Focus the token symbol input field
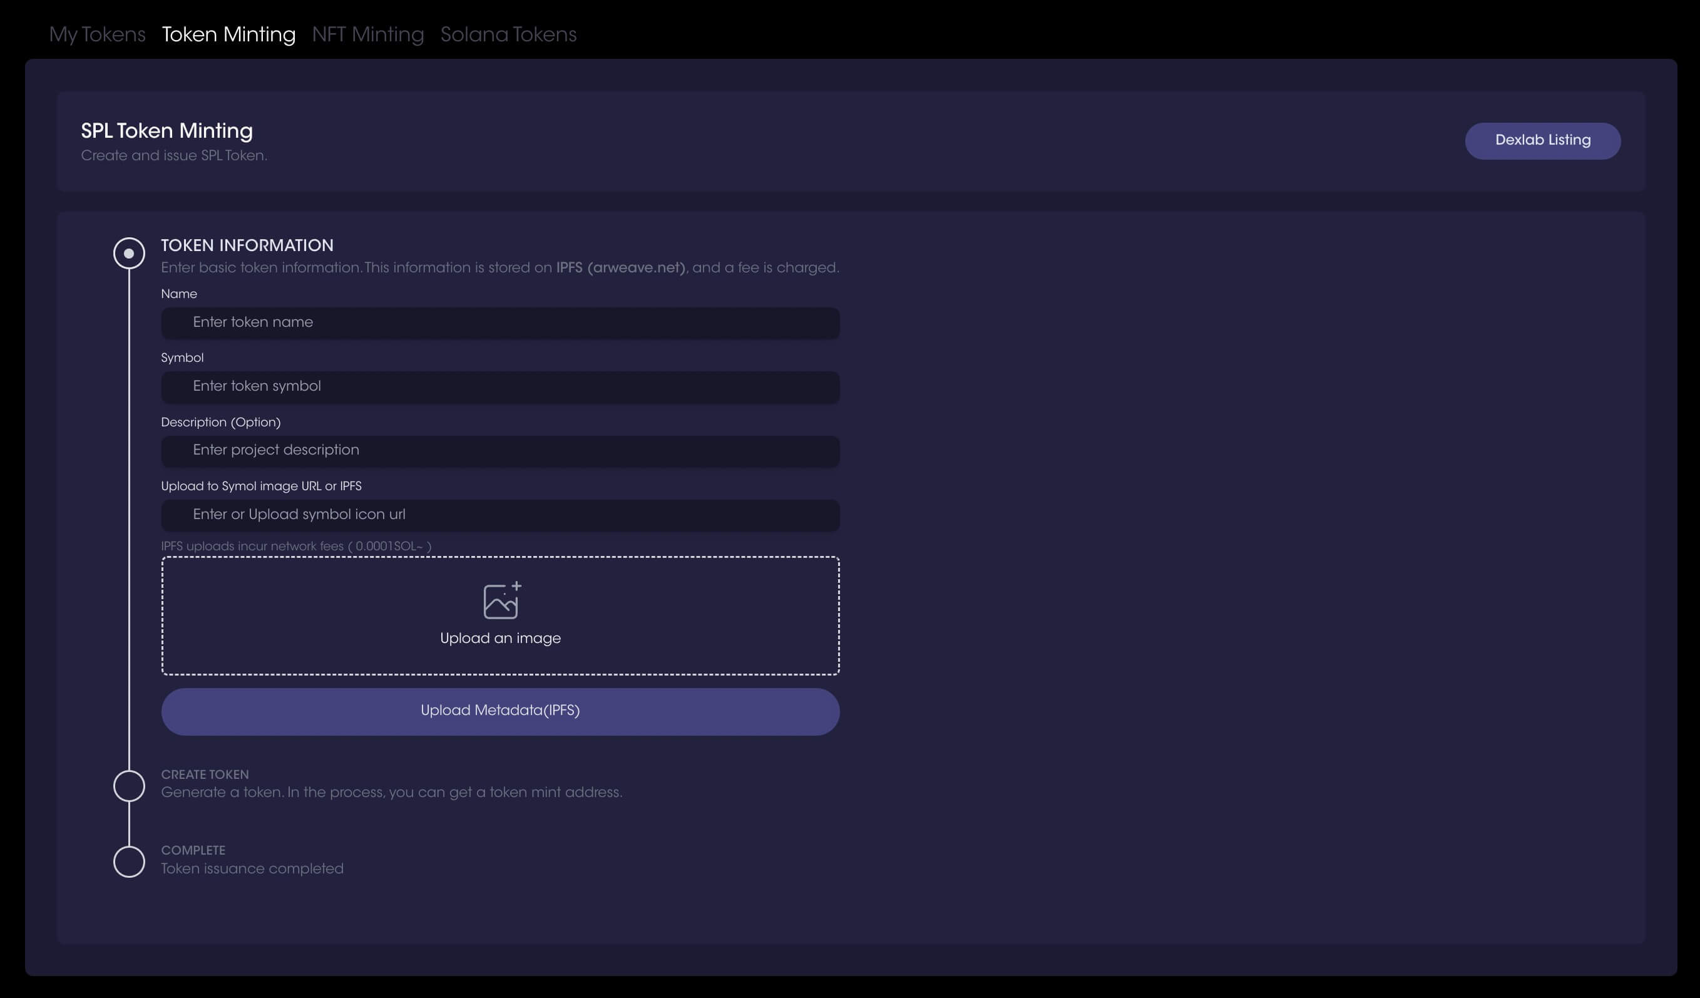 coord(500,387)
